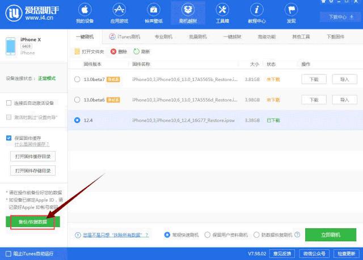The image size is (363, 260).
Task: Switch to 一键越狱 tab
Action: click(x=232, y=37)
